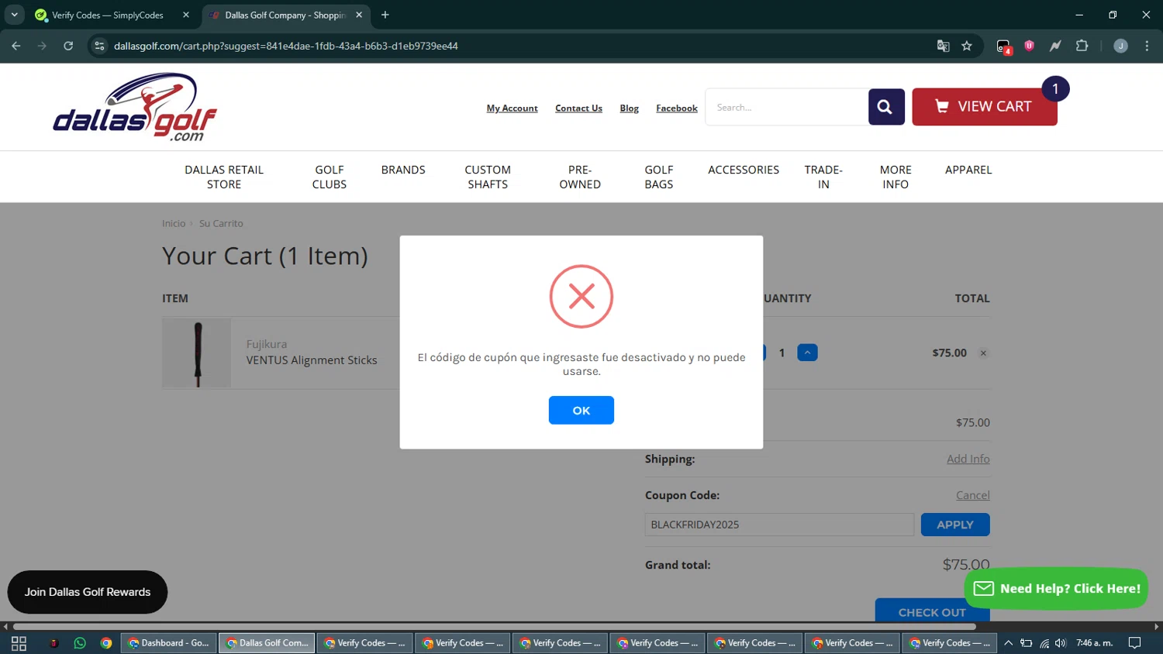
Task: Click OK in the coupon error dialog
Action: [x=581, y=410]
